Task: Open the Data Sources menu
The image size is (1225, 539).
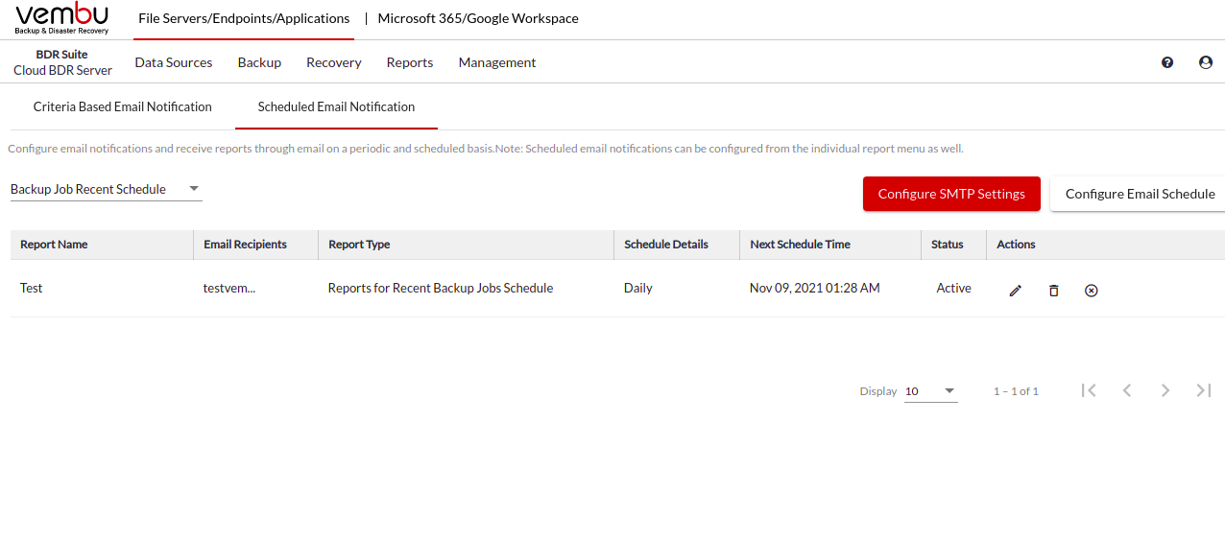Action: [x=174, y=62]
